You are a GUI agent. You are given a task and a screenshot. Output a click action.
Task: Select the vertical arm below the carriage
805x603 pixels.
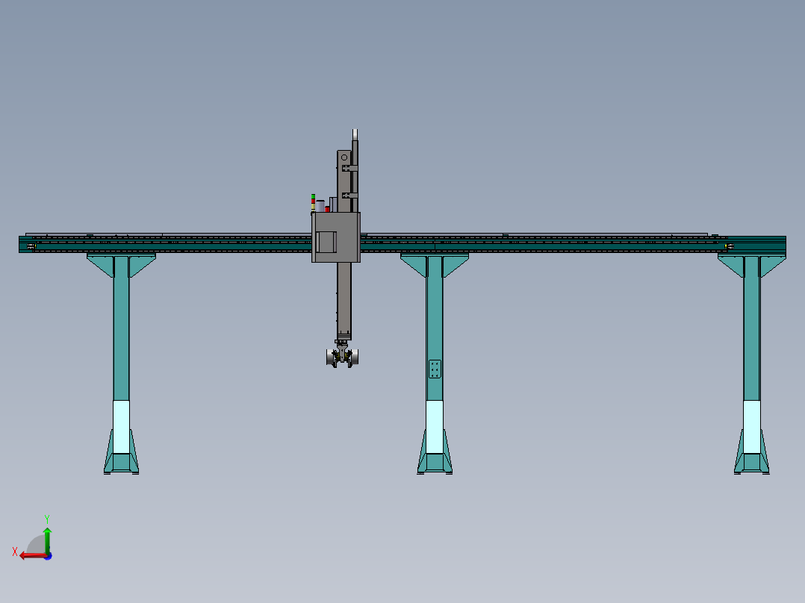[344, 299]
